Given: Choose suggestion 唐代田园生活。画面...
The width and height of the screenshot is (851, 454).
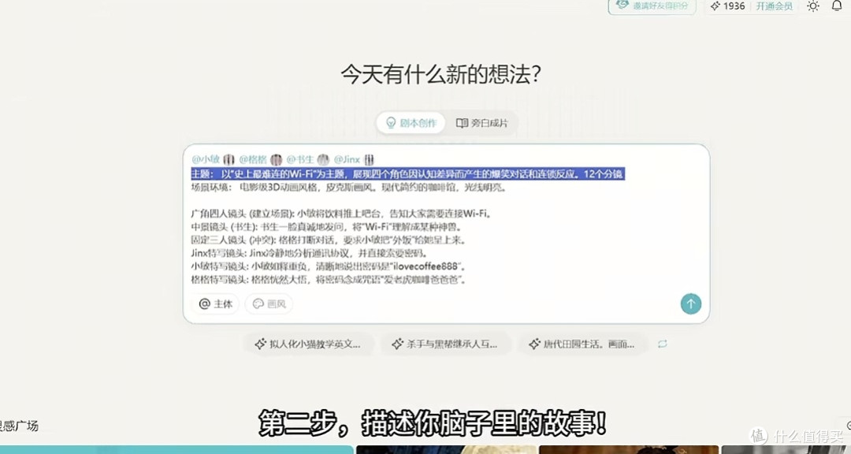Looking at the screenshot, I should pyautogui.click(x=584, y=344).
